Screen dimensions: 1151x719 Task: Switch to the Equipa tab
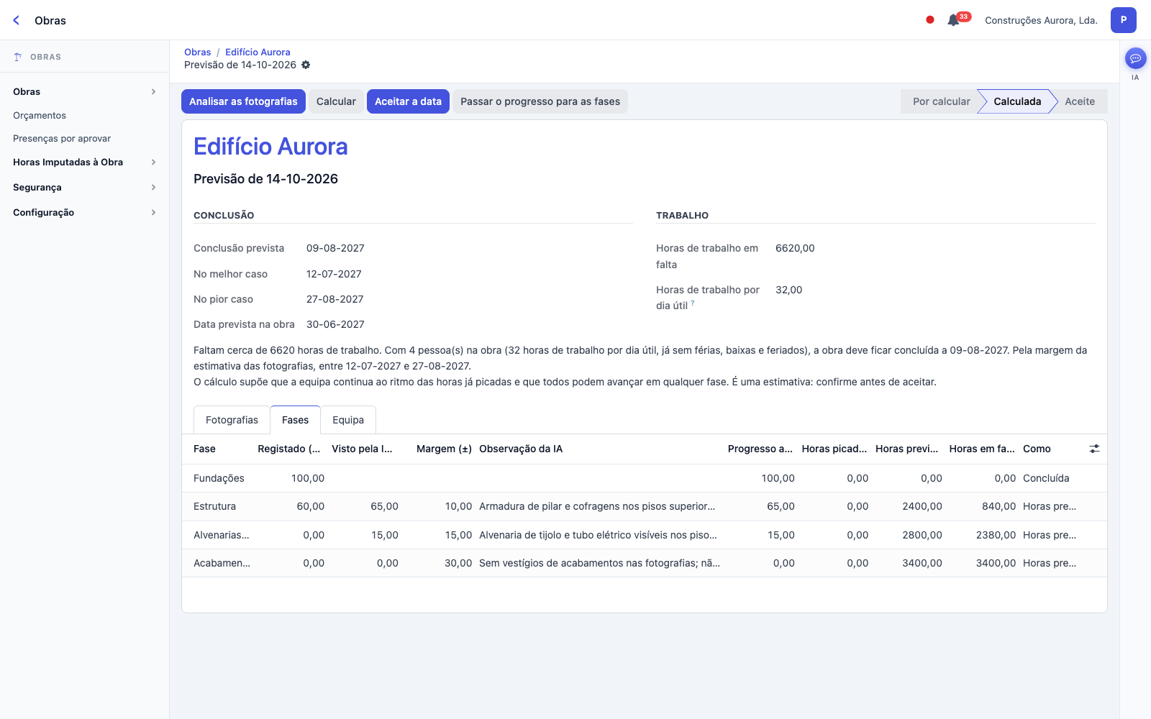pyautogui.click(x=348, y=420)
